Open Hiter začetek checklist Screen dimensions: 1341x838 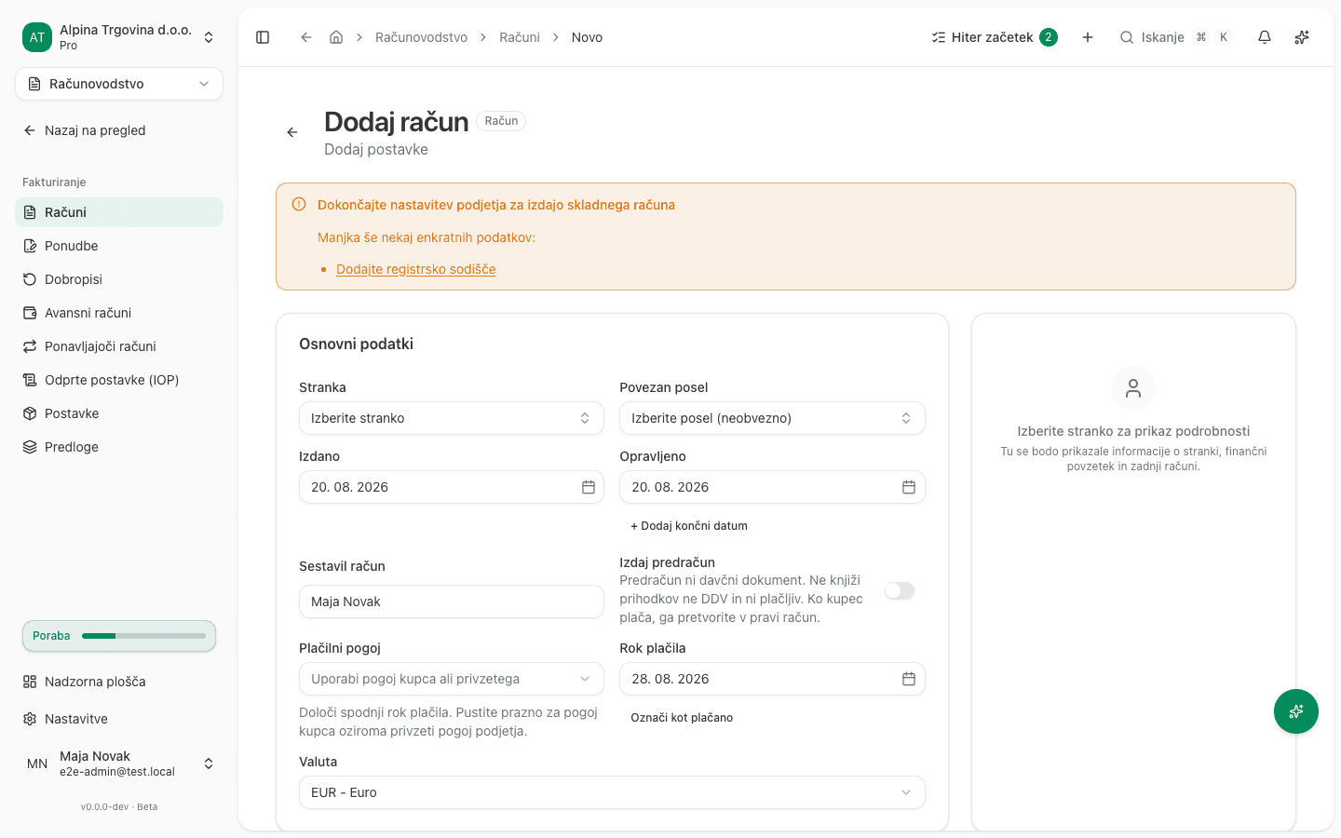[x=994, y=37]
